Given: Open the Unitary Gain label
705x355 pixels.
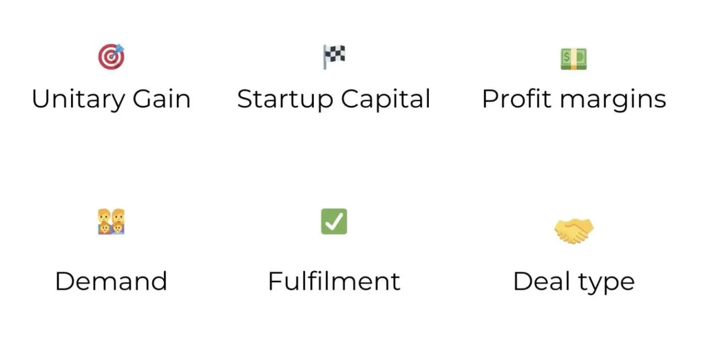Looking at the screenshot, I should coord(111,99).
